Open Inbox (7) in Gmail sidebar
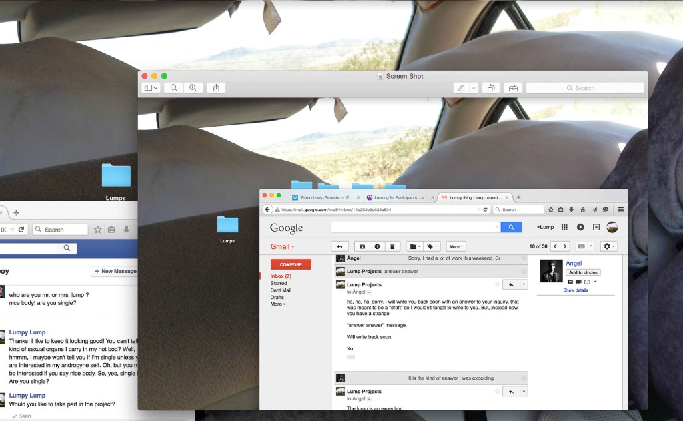 tap(280, 276)
